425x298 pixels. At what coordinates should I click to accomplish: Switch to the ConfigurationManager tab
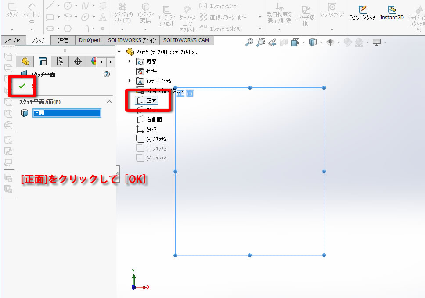(x=60, y=61)
